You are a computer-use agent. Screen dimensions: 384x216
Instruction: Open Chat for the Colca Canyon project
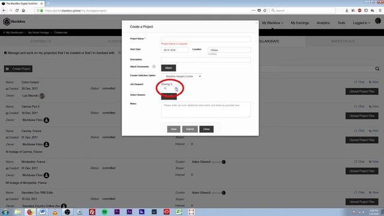pos(359,82)
